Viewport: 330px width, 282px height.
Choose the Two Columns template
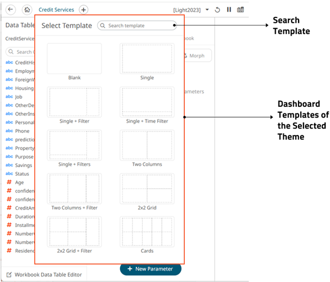click(x=147, y=145)
